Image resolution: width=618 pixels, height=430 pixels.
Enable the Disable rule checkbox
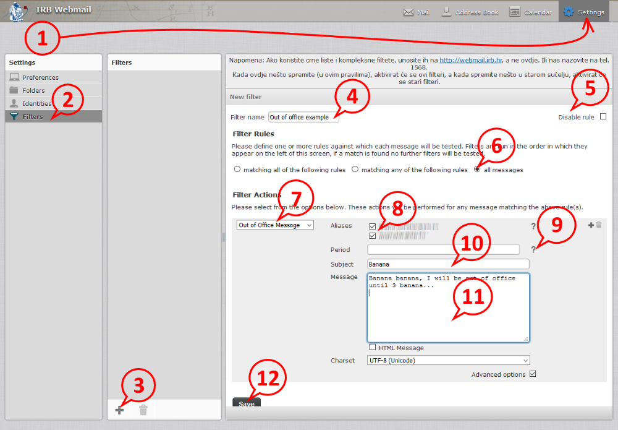(603, 116)
